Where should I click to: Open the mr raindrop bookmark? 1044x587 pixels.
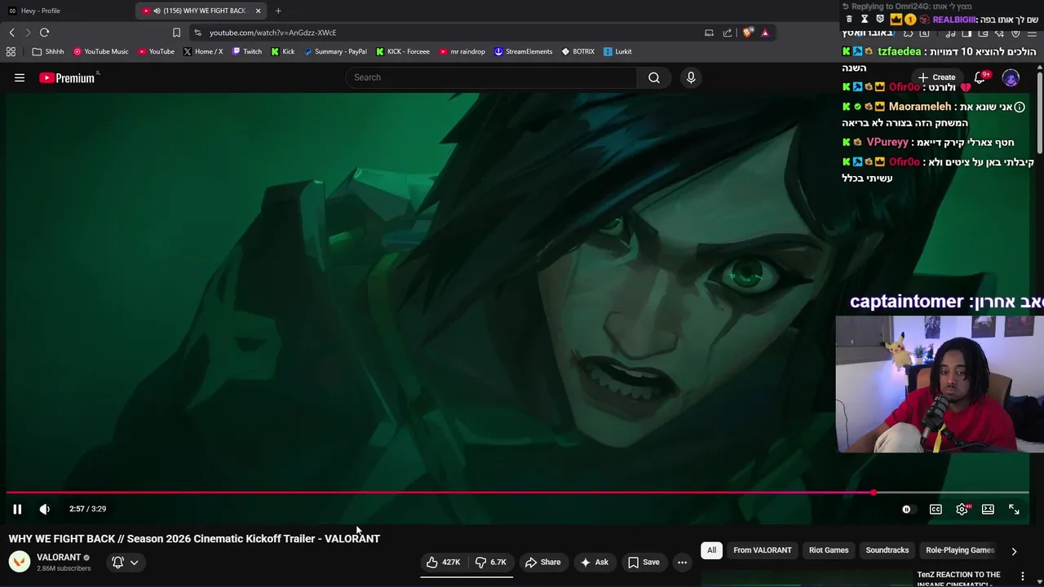click(x=462, y=51)
